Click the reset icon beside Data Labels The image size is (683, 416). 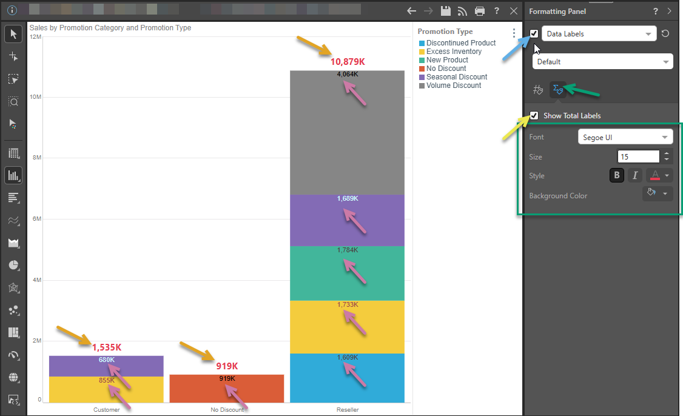tap(665, 34)
